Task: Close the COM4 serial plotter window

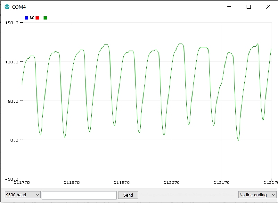Action: [x=268, y=7]
